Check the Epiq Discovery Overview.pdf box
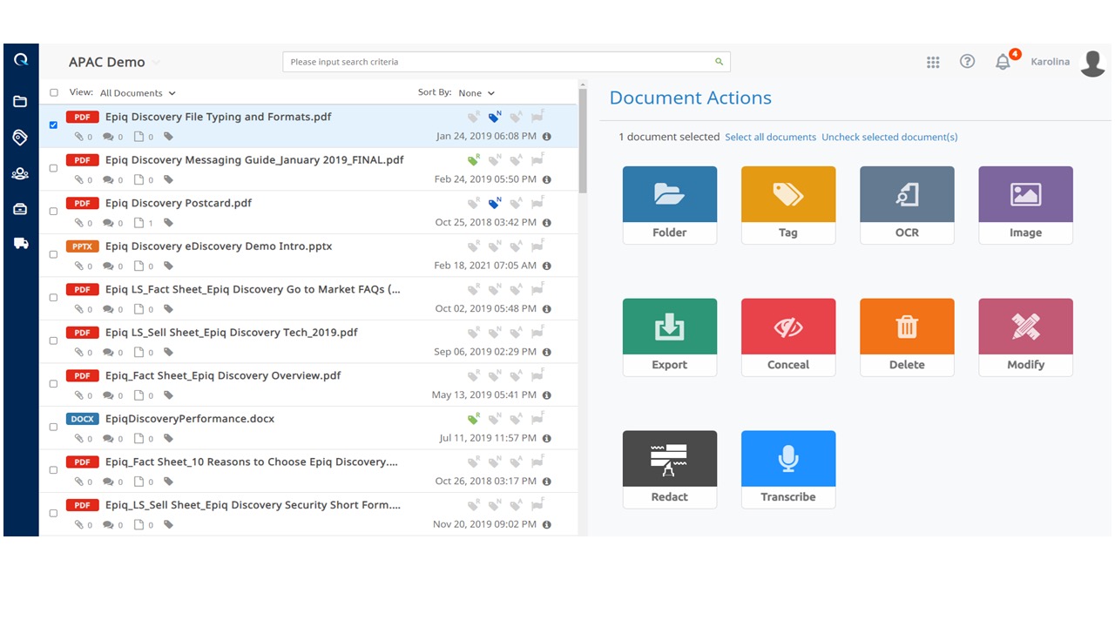The width and height of the screenshot is (1115, 627). coord(53,384)
